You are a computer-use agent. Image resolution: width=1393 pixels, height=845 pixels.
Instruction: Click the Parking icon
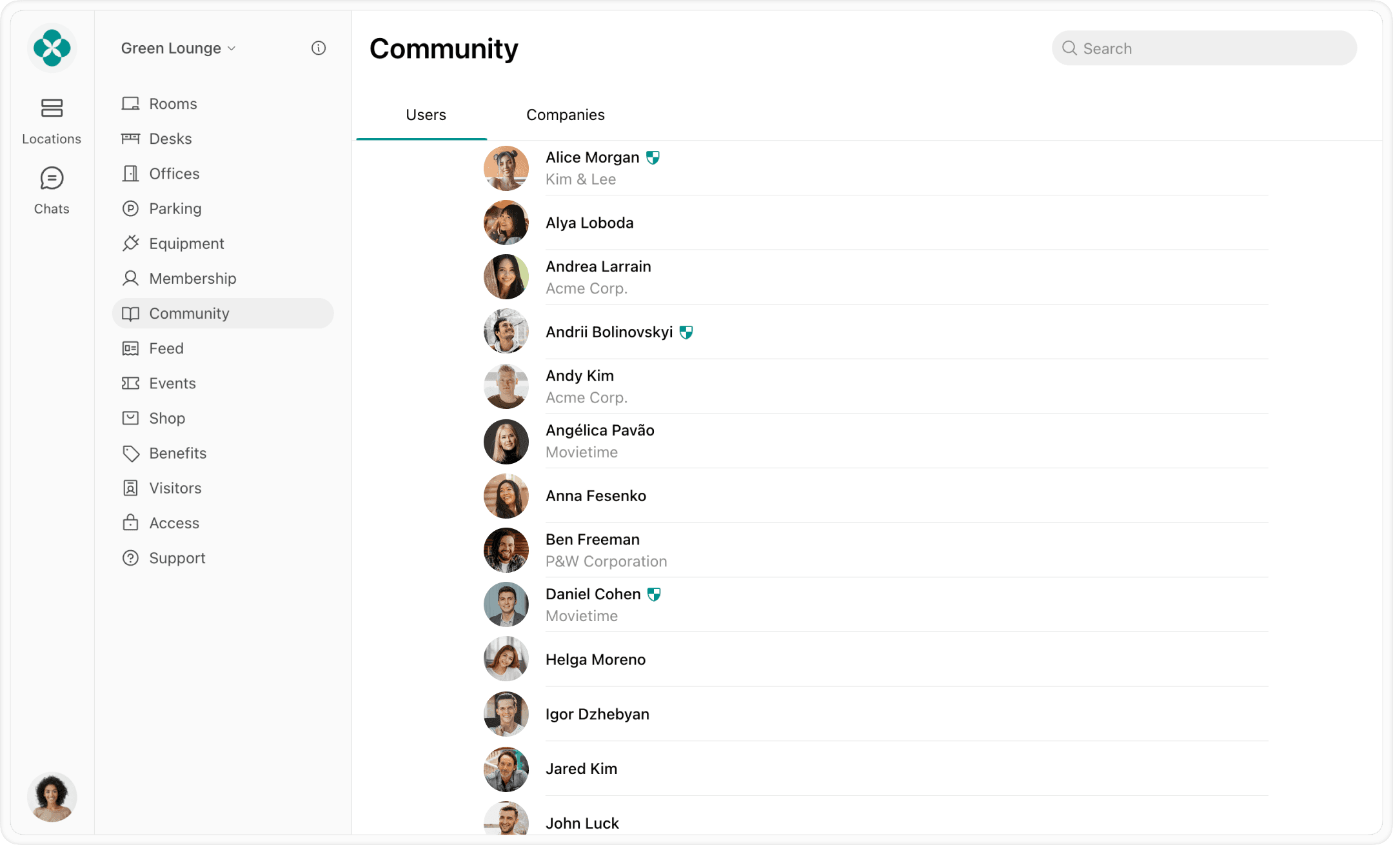pos(131,208)
